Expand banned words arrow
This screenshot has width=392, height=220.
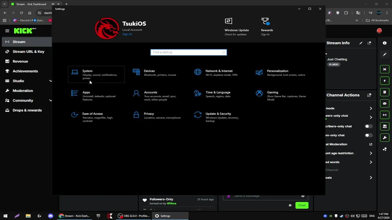[371, 162]
